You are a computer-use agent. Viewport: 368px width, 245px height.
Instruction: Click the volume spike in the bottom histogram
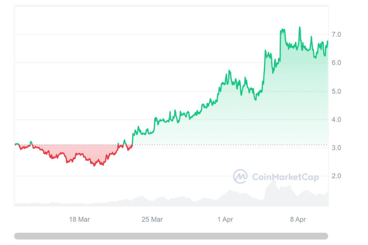pyautogui.click(x=274, y=183)
